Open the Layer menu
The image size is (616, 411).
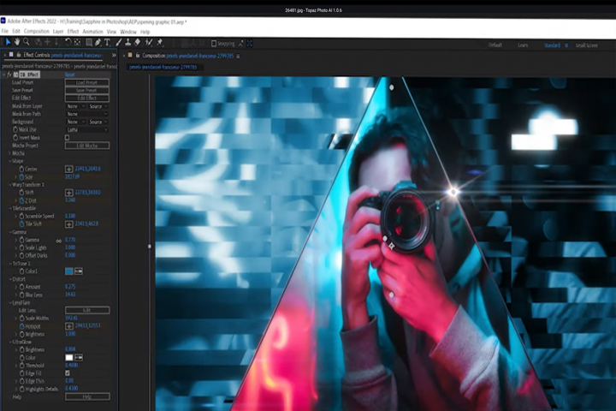point(58,32)
